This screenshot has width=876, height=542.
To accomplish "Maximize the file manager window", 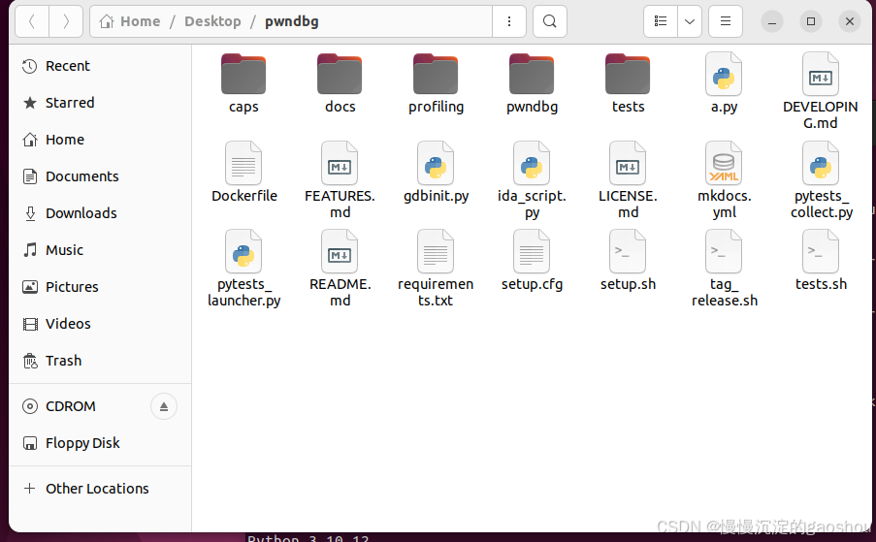I will [x=811, y=21].
